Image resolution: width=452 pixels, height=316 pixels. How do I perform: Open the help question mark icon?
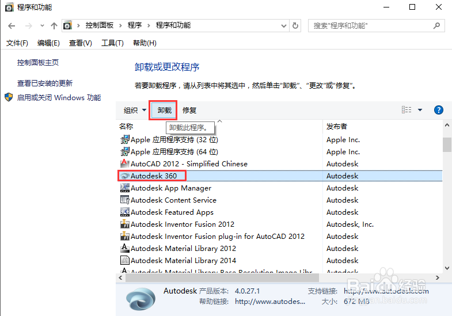coord(438,110)
